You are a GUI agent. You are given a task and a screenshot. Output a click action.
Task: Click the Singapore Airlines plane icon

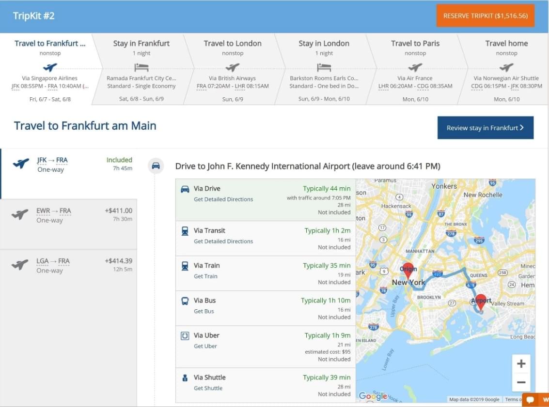(x=50, y=67)
